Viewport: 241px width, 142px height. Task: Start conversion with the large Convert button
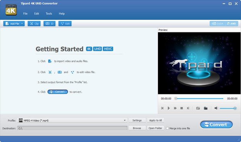[x=216, y=124]
